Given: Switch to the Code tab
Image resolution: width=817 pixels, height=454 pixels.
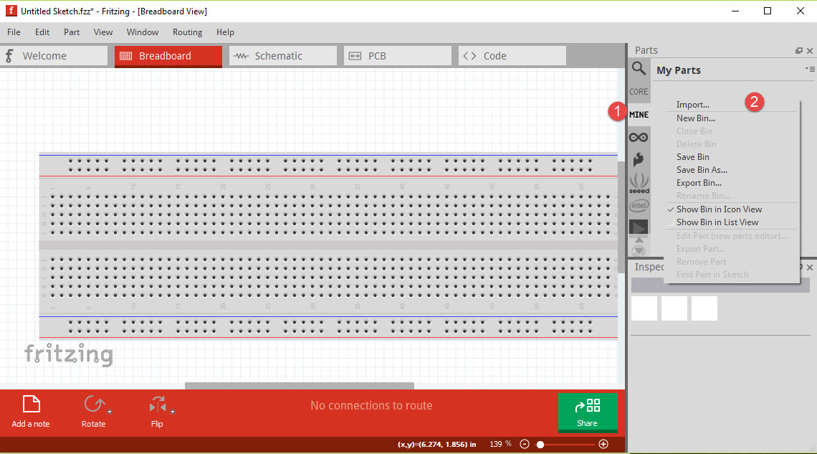Looking at the screenshot, I should pos(512,56).
